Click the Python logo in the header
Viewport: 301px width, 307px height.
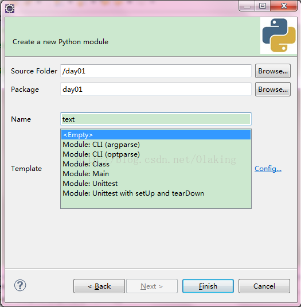pyautogui.click(x=279, y=35)
